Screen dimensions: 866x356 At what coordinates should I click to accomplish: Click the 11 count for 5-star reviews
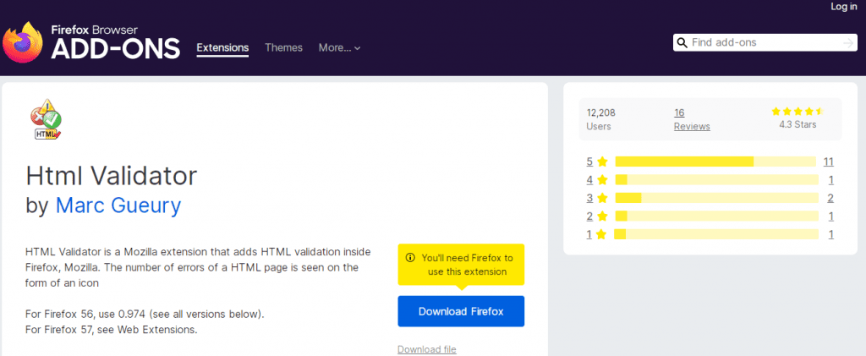828,162
